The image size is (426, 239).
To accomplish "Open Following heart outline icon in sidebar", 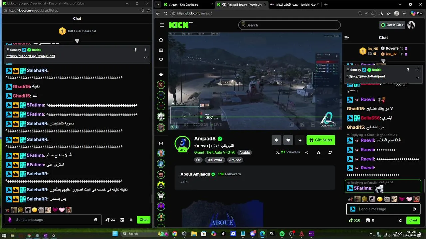I will coord(161,59).
